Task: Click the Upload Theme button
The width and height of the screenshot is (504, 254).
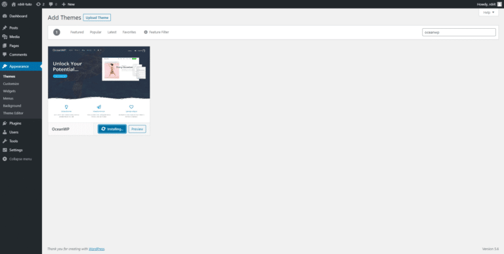Action: pos(97,18)
